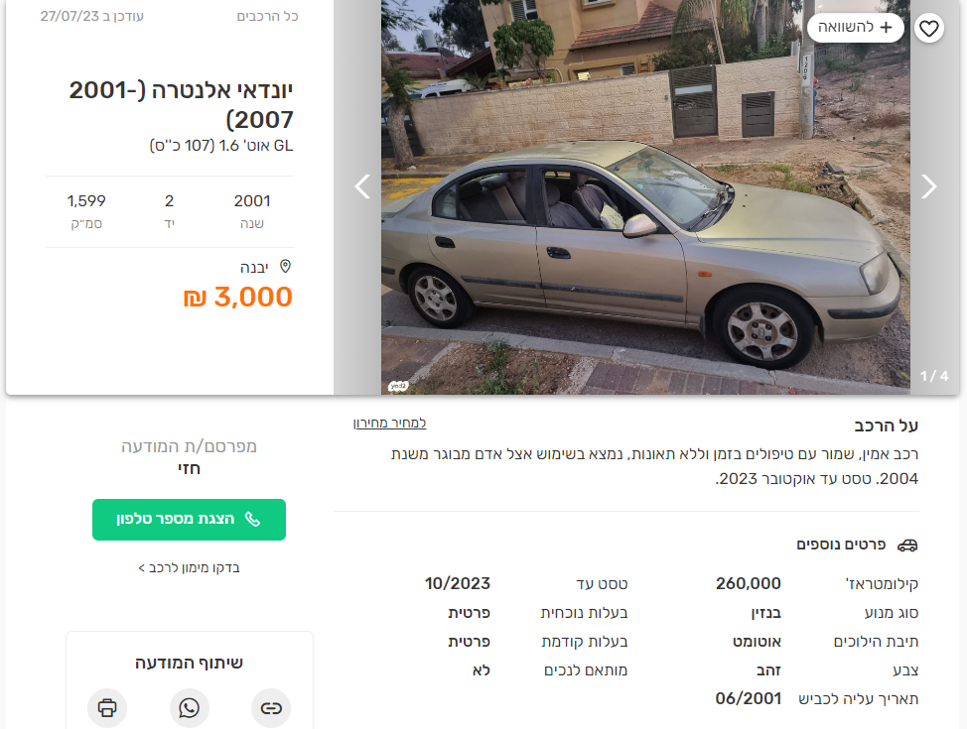Click the car icon beside פרטים נוספים

(907, 546)
